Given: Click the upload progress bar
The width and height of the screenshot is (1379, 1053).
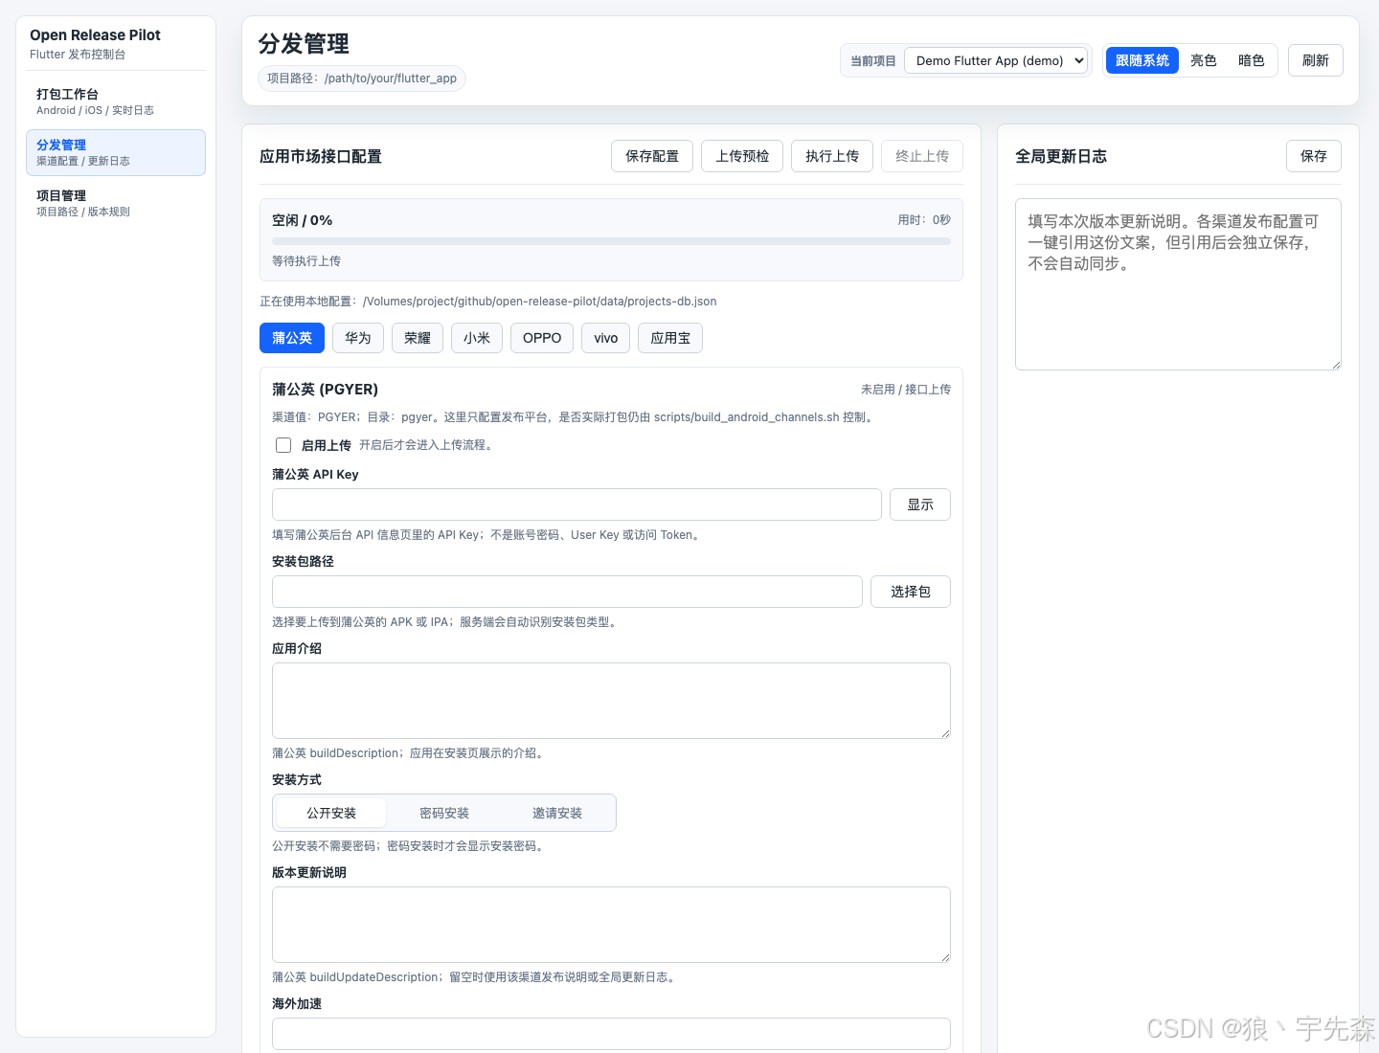Looking at the screenshot, I should click(x=611, y=241).
